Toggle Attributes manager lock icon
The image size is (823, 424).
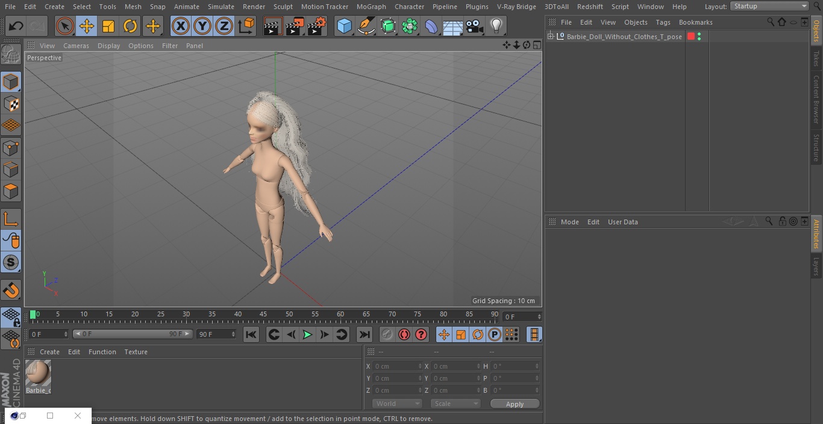782,221
